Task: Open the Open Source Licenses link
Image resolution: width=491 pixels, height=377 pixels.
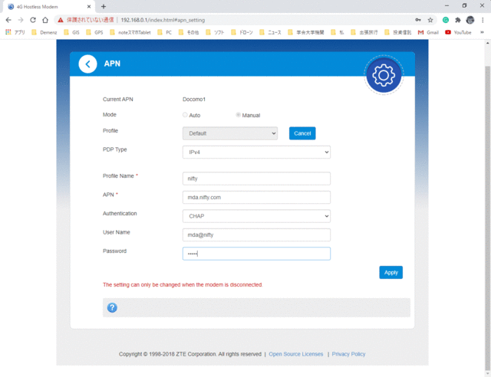Action: tap(296, 354)
